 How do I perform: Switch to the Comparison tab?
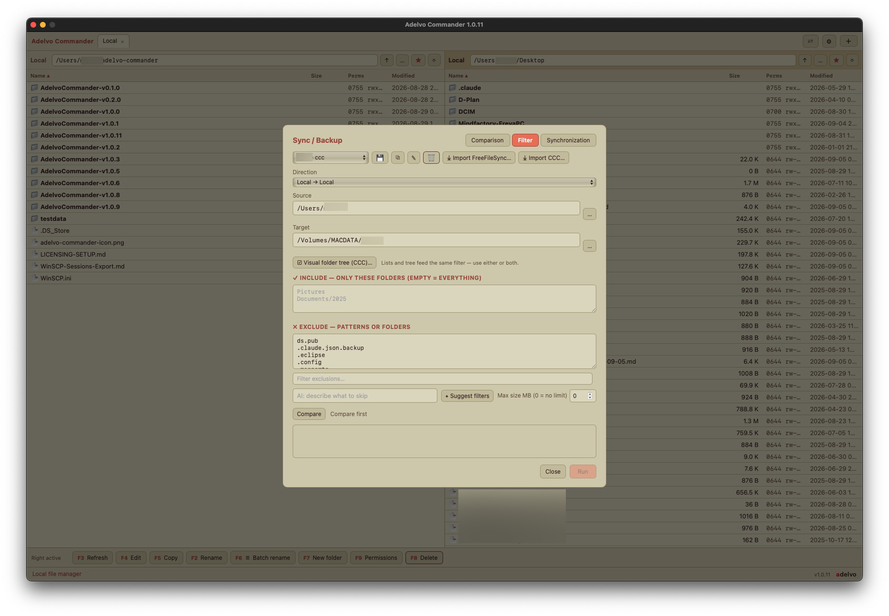pyautogui.click(x=487, y=140)
